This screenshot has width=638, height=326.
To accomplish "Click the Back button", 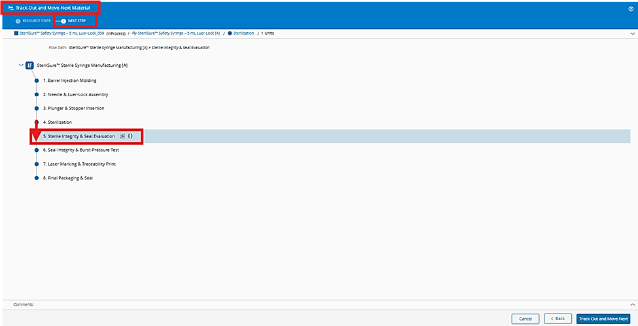I will (x=558, y=319).
